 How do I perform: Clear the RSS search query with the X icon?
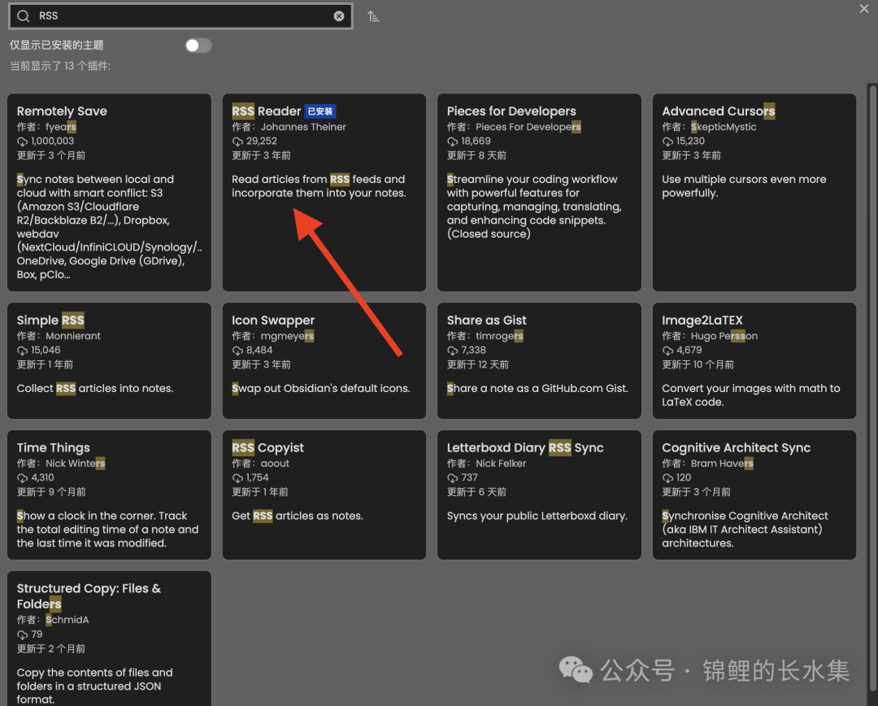click(339, 15)
